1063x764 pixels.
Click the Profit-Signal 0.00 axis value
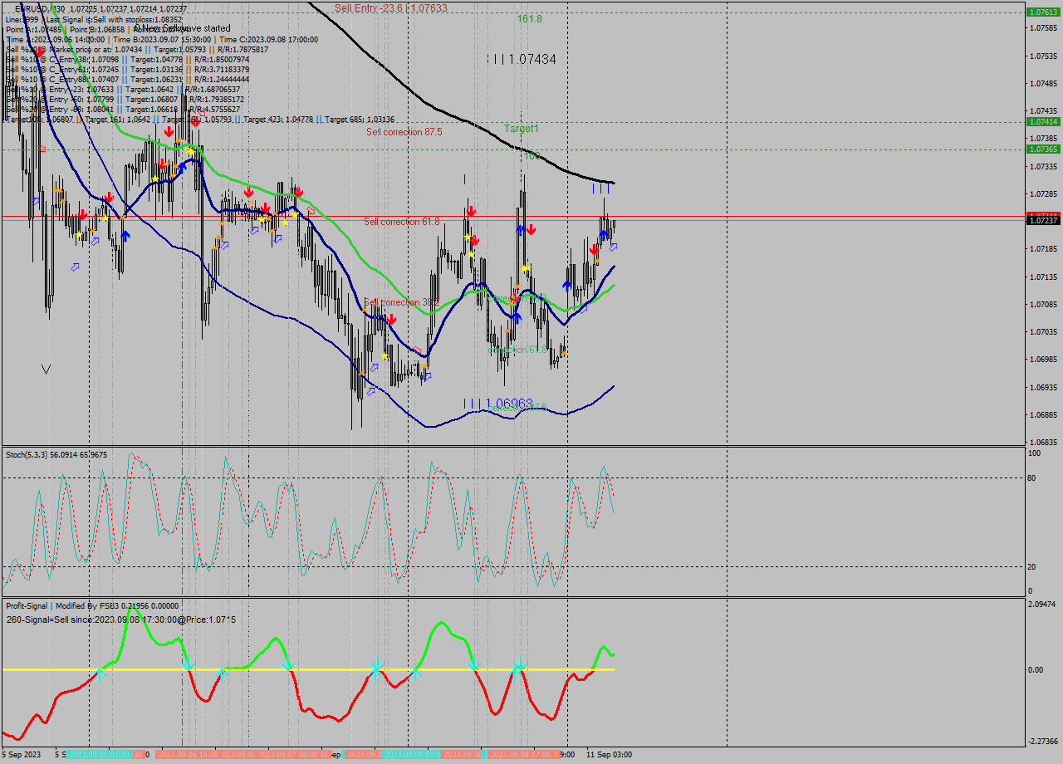(1036, 669)
